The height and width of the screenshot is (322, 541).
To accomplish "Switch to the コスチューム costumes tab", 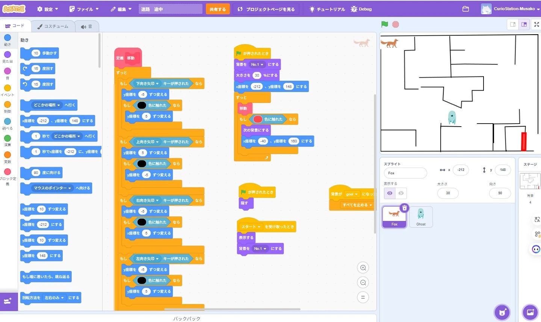I will coord(53,26).
